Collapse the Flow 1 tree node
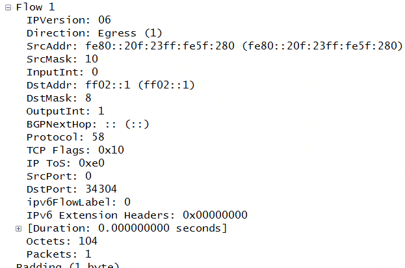Viewport: 405px width, 268px height. (8, 8)
